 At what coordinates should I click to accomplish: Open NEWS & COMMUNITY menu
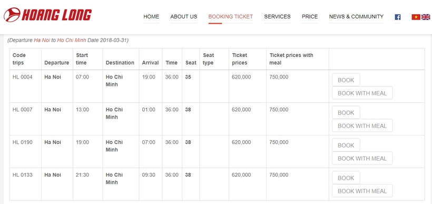coord(356,16)
